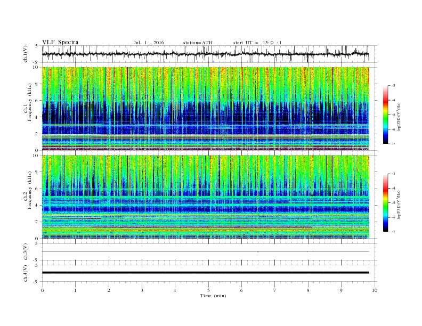Viewport: 422px width, 326px height.
Task: Click the ch.1 spectrogram color scale bar
Action: coord(385,115)
